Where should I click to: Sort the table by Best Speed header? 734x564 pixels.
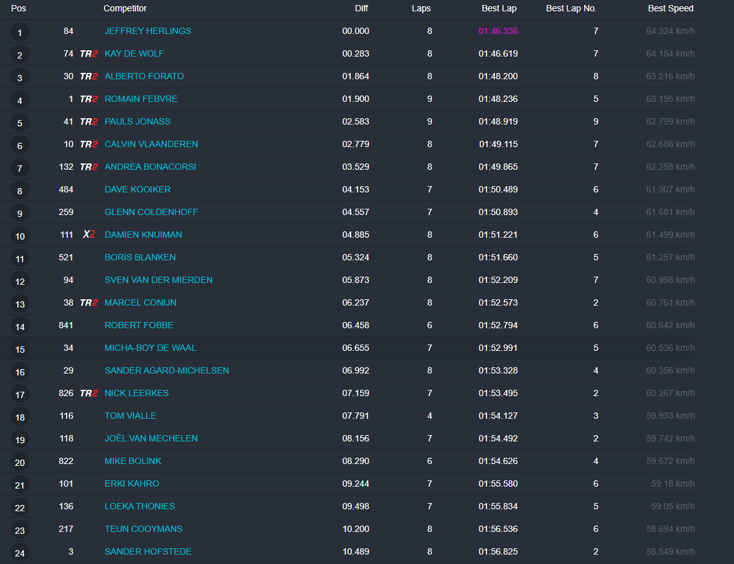pyautogui.click(x=670, y=9)
